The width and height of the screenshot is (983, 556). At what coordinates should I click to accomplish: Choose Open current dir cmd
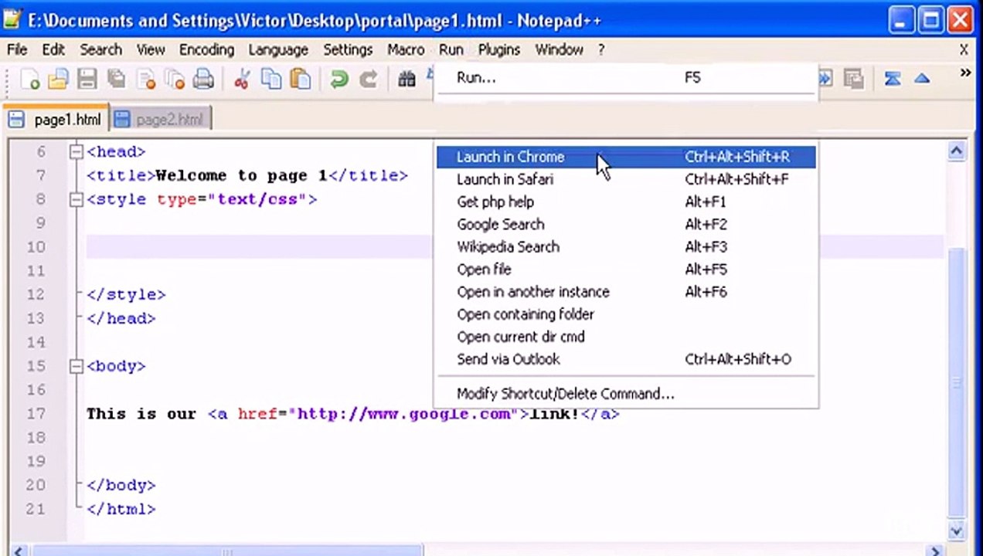click(626, 336)
